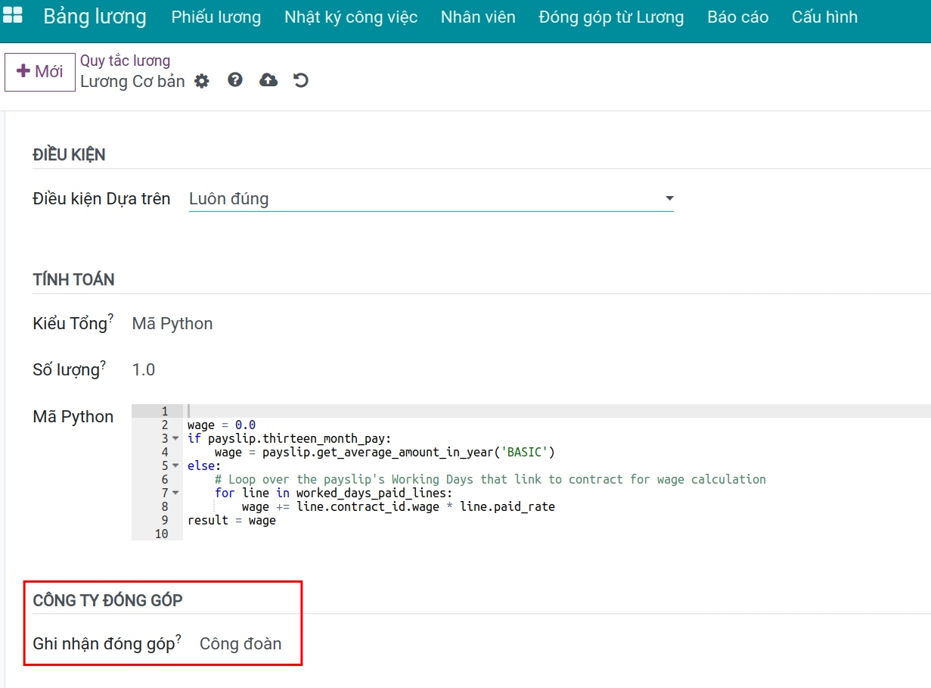
Task: Click the help question mark icon in breadcrumb bar
Action: click(x=235, y=79)
